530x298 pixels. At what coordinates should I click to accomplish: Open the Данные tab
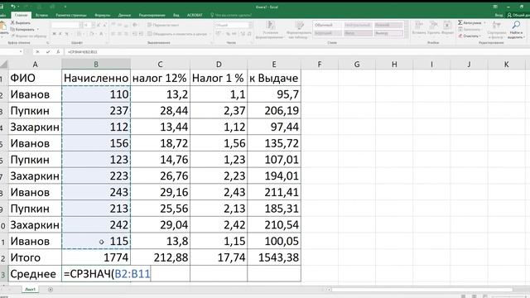click(x=124, y=15)
